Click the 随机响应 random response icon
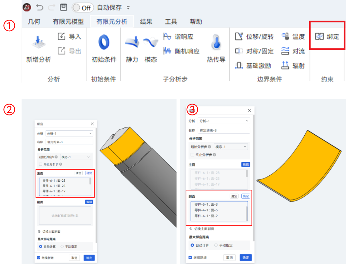The image size is (347, 264). pyautogui.click(x=167, y=51)
